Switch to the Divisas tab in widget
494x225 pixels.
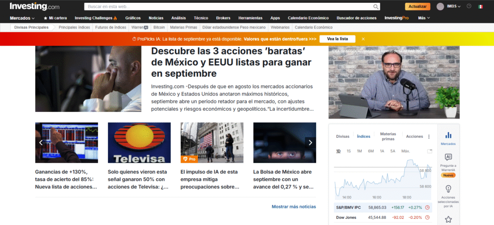pyautogui.click(x=343, y=136)
